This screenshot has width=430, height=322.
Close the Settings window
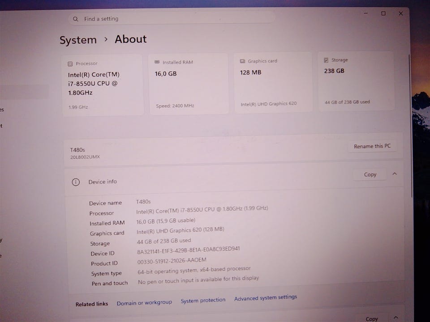click(x=401, y=13)
